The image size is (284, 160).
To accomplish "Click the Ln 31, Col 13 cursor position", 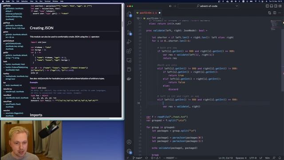I will 225,158.
